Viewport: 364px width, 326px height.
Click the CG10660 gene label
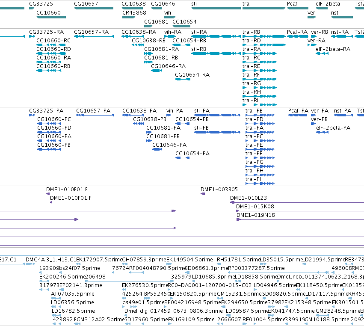click(48, 12)
